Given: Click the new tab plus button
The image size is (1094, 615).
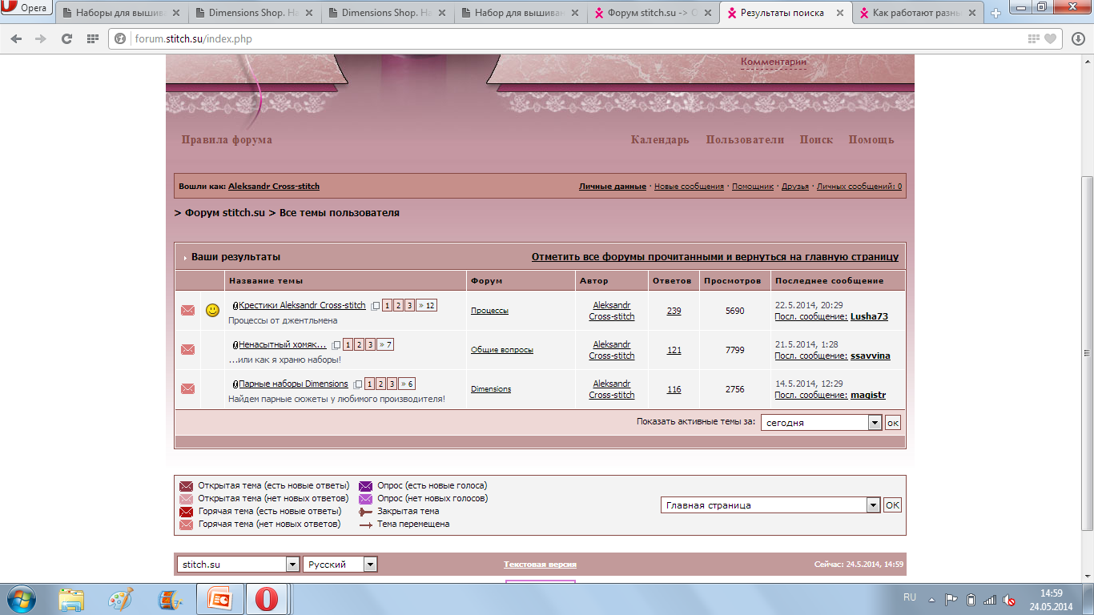Looking at the screenshot, I should point(995,14).
